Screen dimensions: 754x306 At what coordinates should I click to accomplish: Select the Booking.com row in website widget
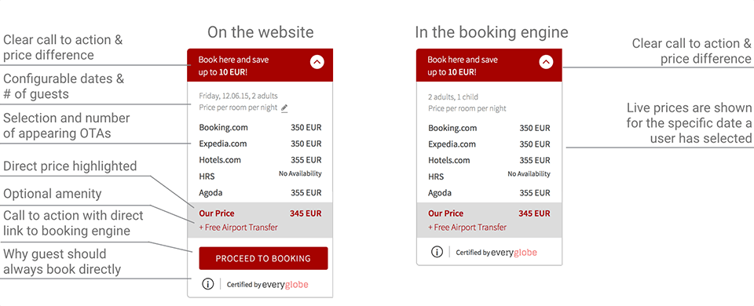[x=260, y=128]
